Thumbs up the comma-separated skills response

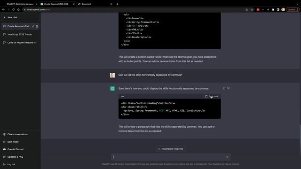[x=224, y=88]
